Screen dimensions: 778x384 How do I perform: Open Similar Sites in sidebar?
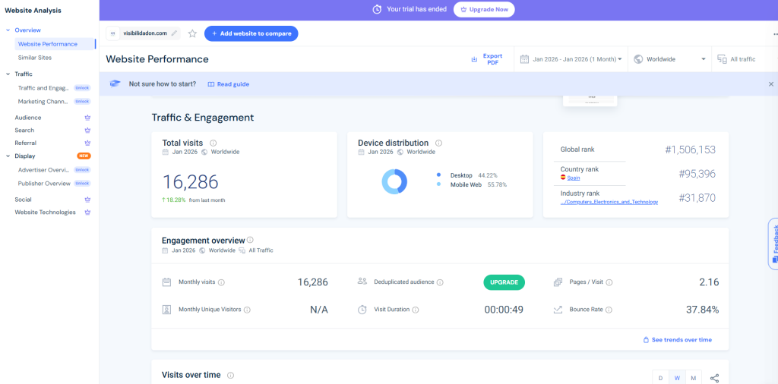point(35,58)
